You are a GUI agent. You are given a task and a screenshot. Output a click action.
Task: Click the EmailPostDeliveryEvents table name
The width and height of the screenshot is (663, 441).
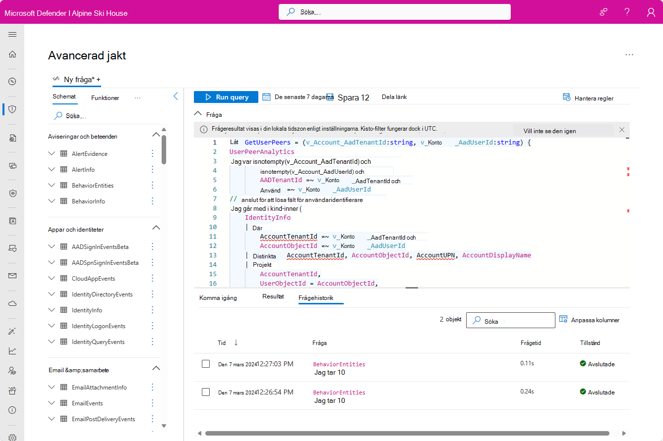tap(103, 419)
